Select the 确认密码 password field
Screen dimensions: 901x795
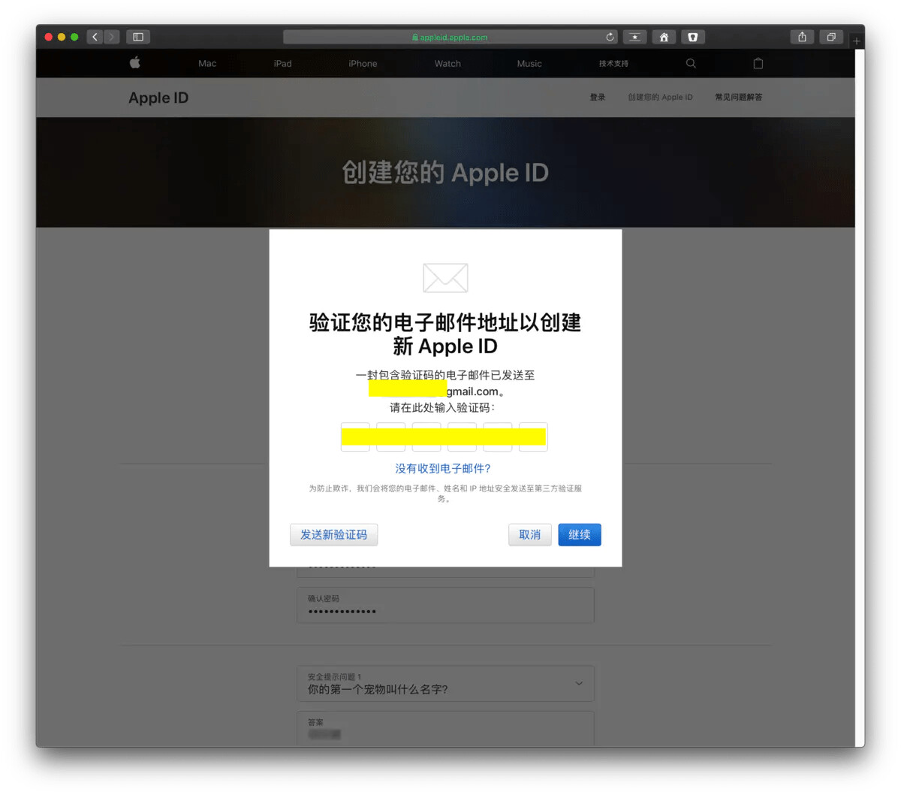(x=445, y=605)
